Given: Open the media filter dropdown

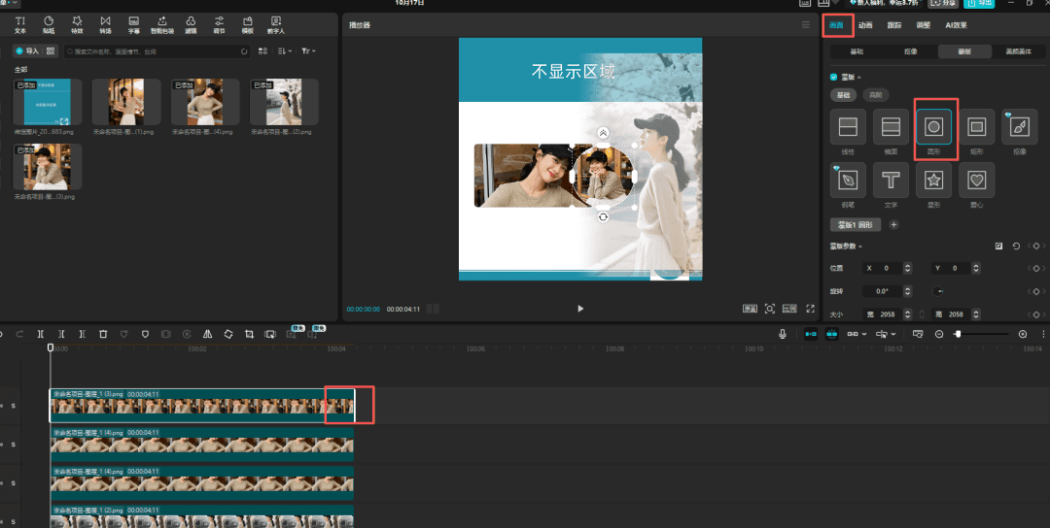Looking at the screenshot, I should [308, 50].
